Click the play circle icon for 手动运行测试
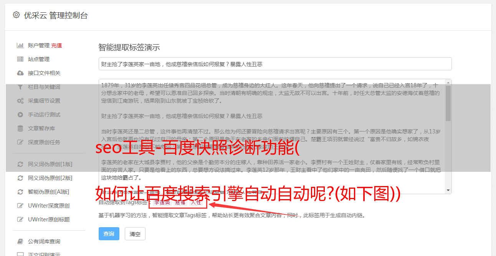496x256 pixels. click(x=20, y=115)
